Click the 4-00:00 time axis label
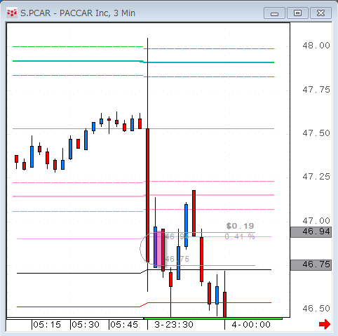This screenshot has width=338, height=336. click(x=251, y=325)
